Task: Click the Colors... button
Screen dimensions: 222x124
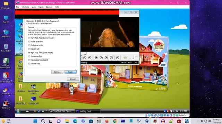Action: 57,72
